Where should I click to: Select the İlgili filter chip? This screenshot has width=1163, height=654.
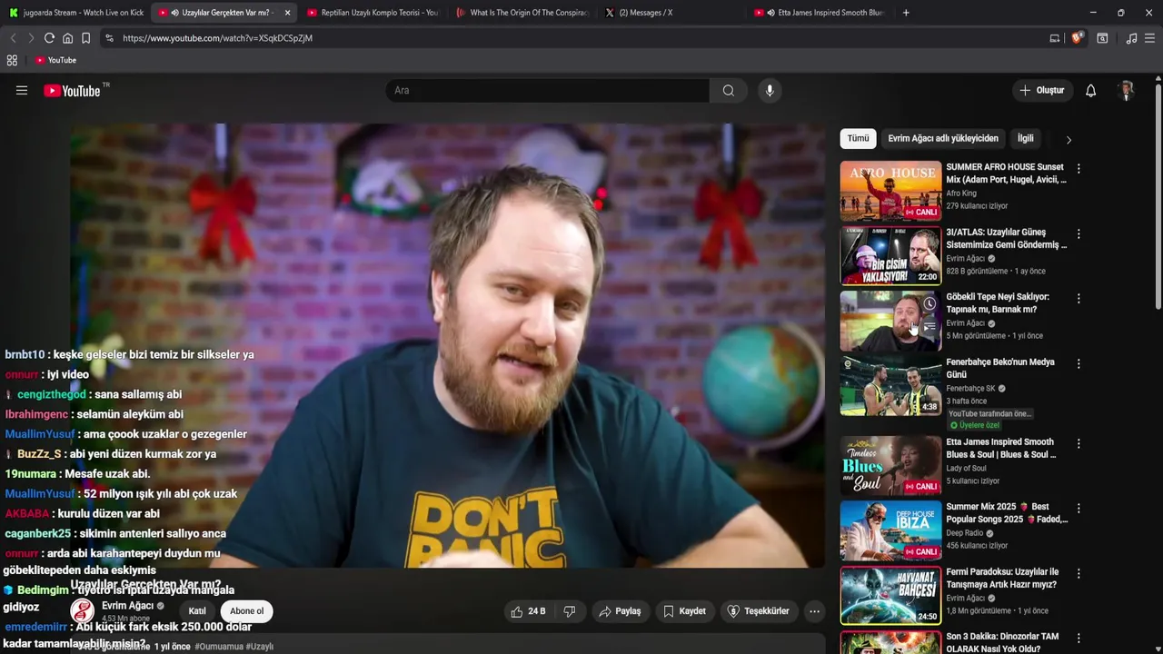point(1025,139)
